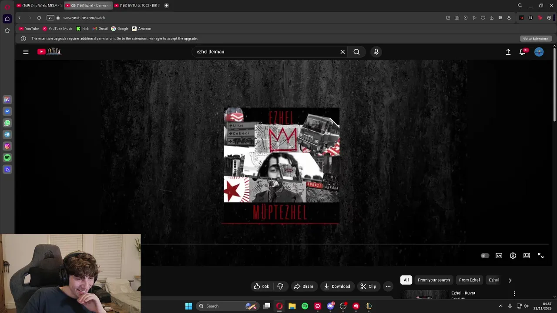Start voice search with the microphone
Screen dimensions: 557x313
[x=376, y=52]
